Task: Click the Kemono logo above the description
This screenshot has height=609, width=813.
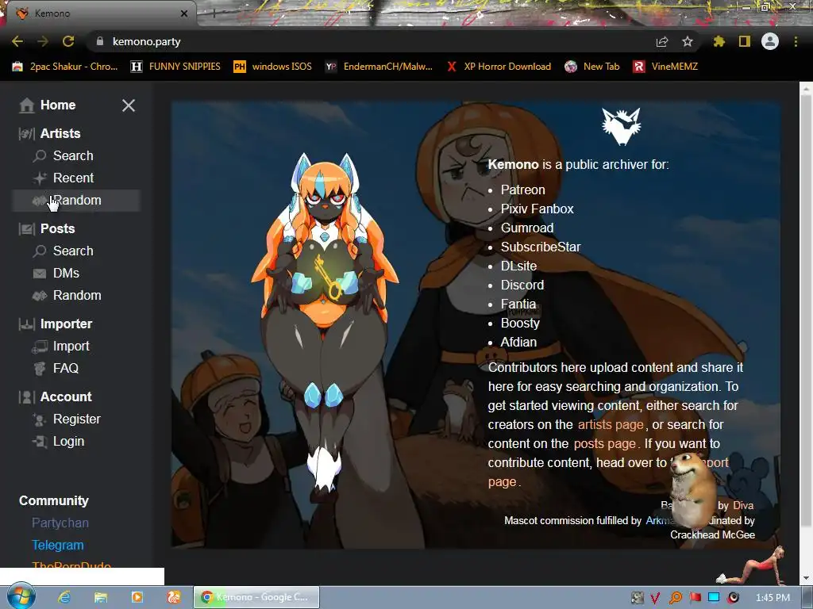Action: coord(621,126)
